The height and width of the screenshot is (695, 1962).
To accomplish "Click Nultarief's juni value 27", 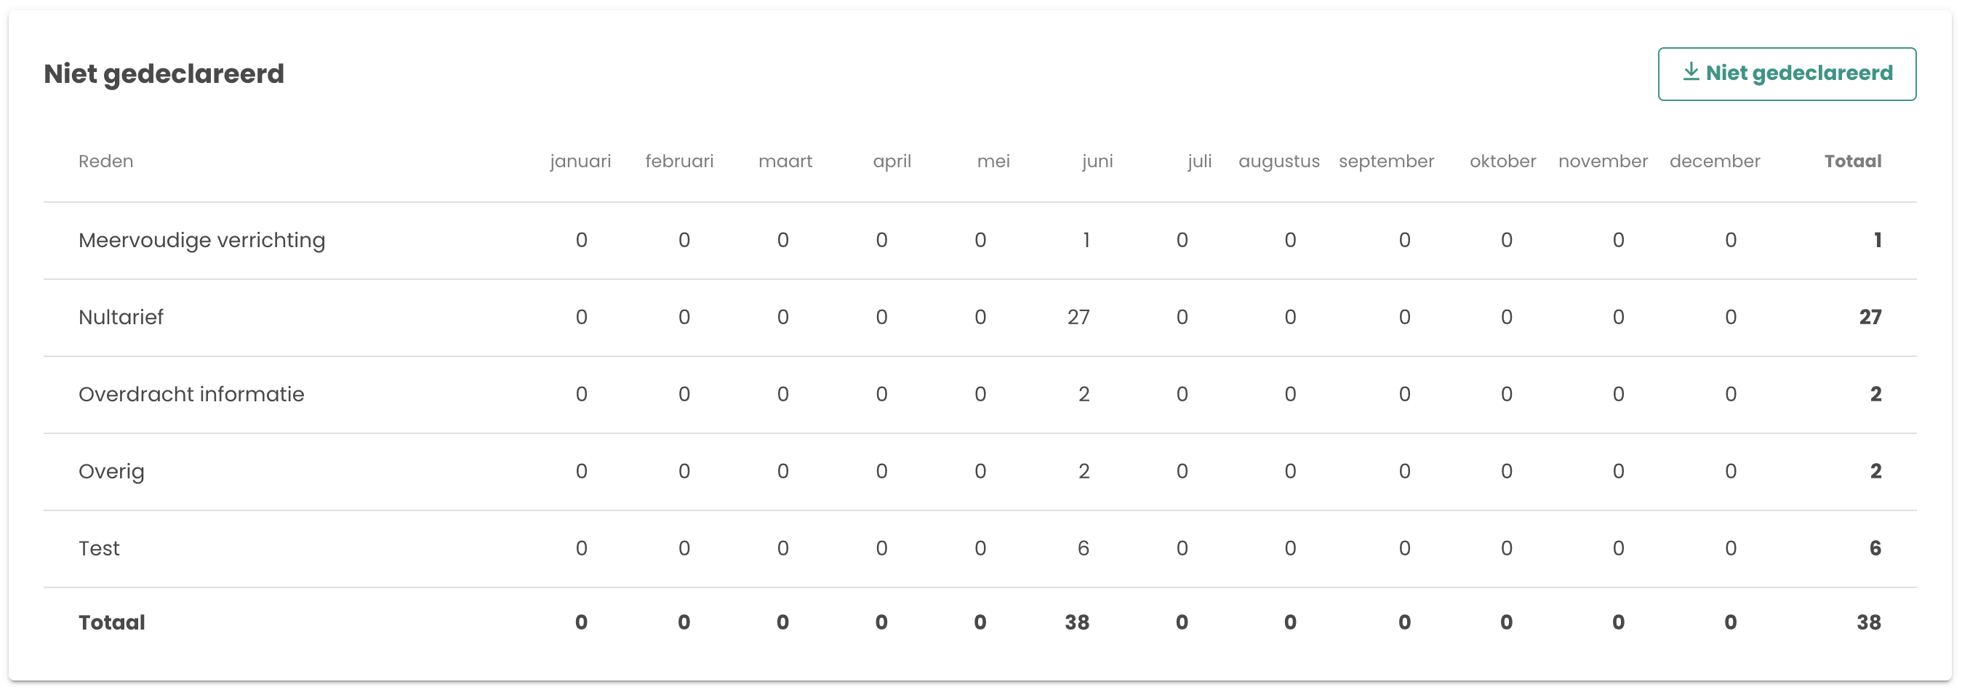I will (x=1078, y=318).
